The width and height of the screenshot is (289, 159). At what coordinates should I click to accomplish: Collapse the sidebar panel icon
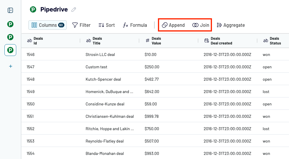[10, 10]
